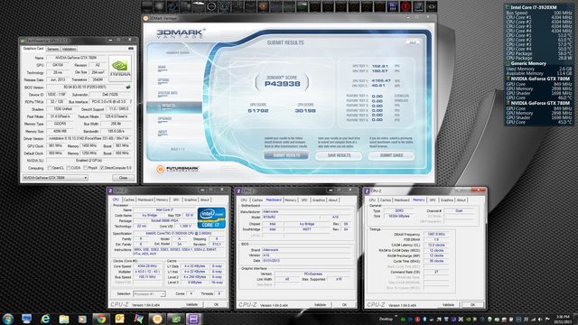Click the Futuremark logo in 3DMark Vantage
Viewport: 578px width, 325px height.
point(178,169)
